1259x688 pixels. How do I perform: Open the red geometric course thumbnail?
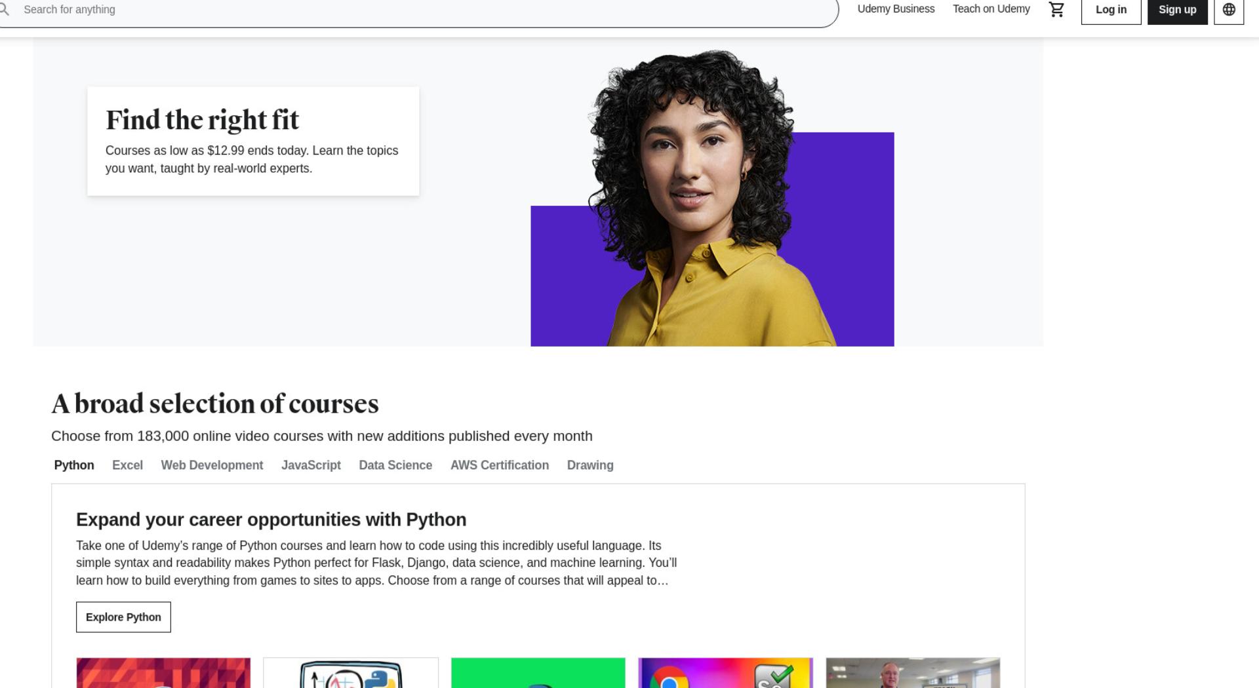point(163,673)
